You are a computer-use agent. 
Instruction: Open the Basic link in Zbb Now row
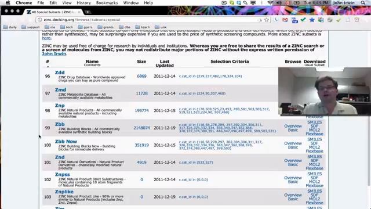(x=293, y=147)
